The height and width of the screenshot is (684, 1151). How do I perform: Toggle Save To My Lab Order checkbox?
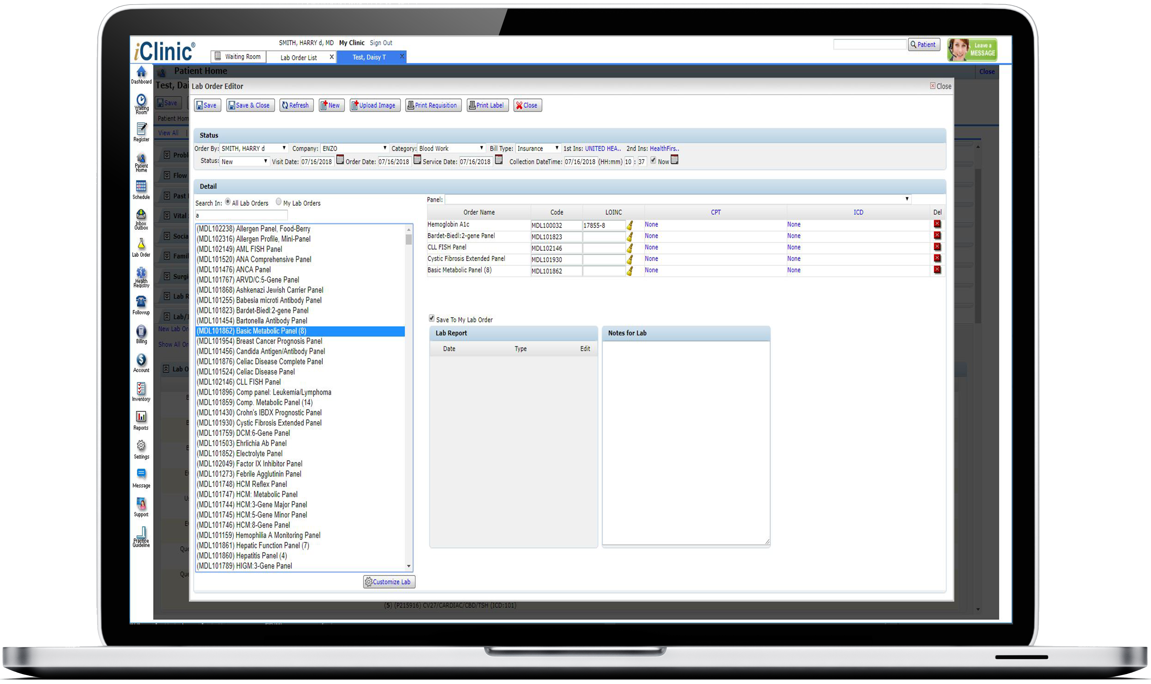(x=431, y=319)
